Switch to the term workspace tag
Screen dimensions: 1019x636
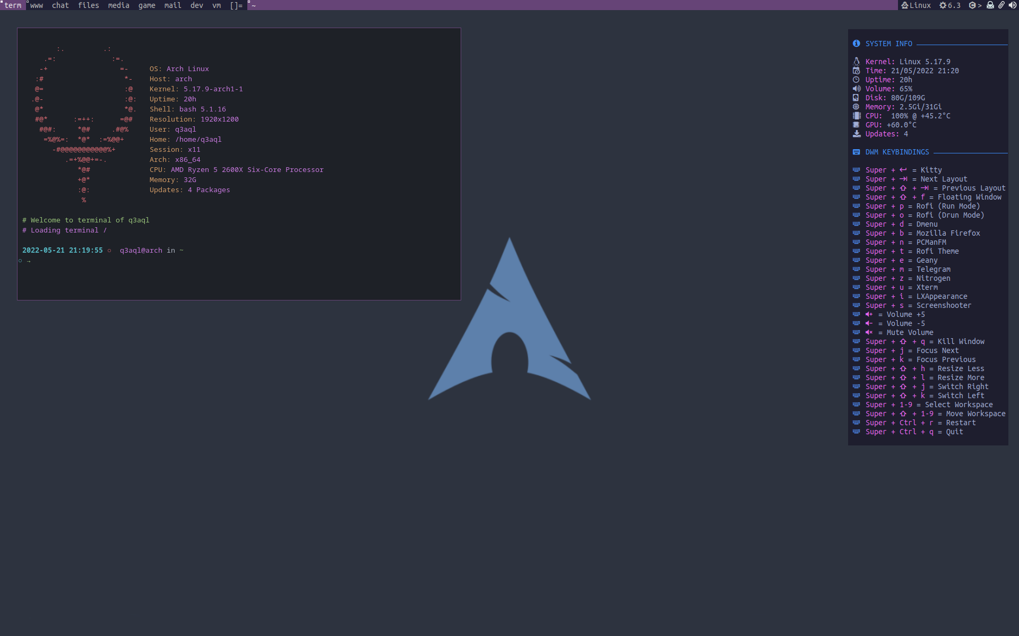point(13,5)
